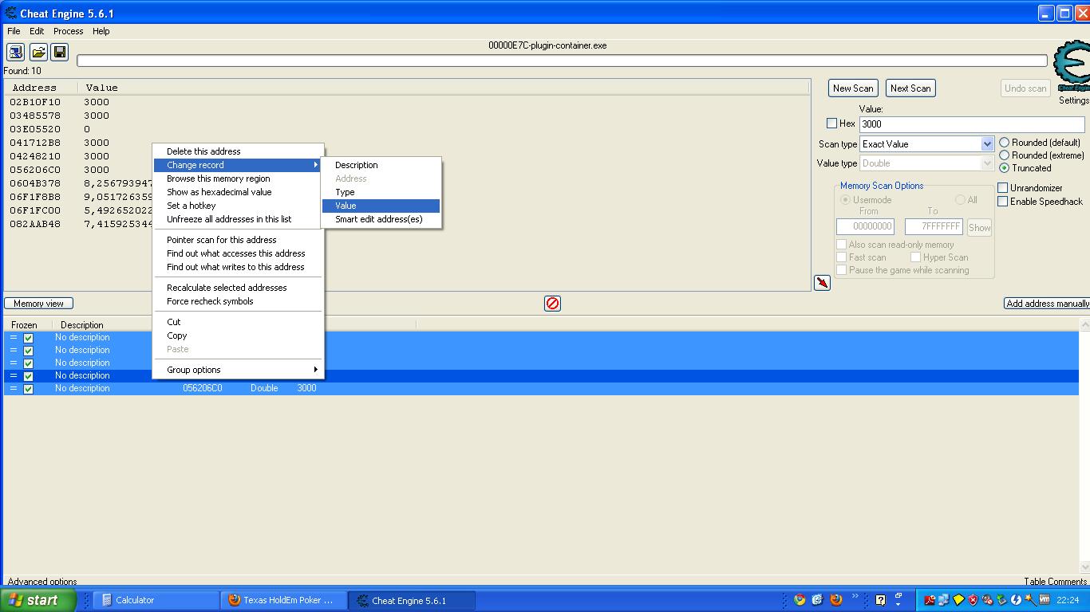Open the Help menu
Viewport: 1090px width, 612px height.
pos(101,31)
